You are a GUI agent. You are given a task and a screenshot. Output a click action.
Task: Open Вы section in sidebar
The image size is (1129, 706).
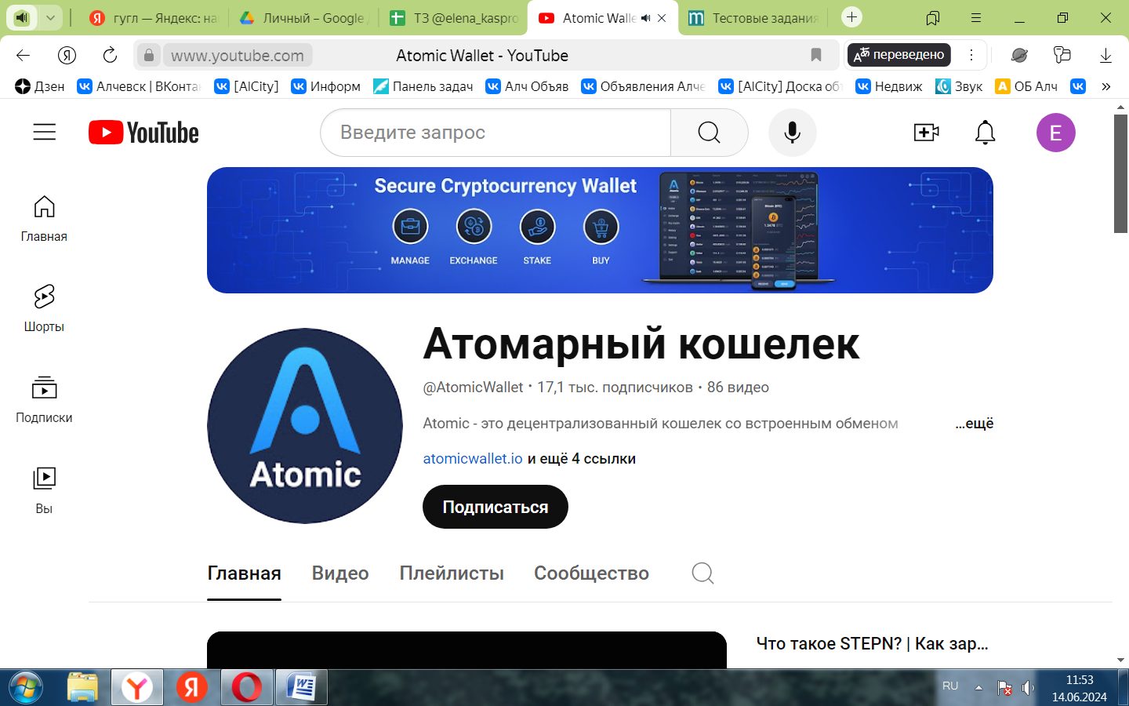(44, 491)
